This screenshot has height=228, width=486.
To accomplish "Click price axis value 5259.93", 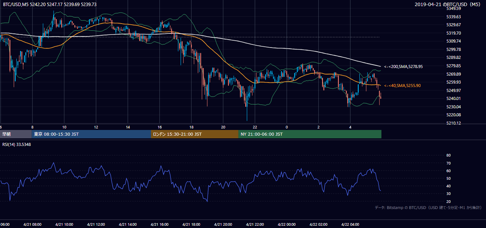I will (x=454, y=82).
